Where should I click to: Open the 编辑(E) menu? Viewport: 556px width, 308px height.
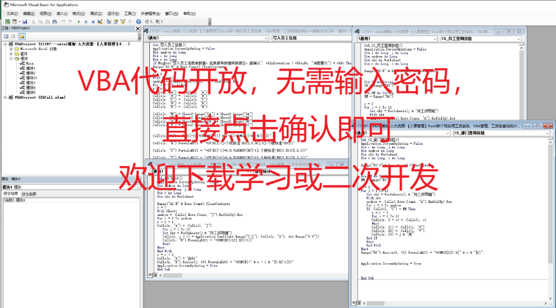tap(29, 13)
